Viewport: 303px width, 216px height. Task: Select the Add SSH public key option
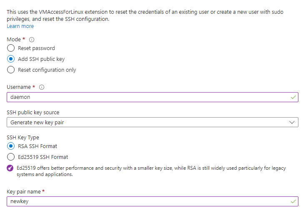[11, 59]
